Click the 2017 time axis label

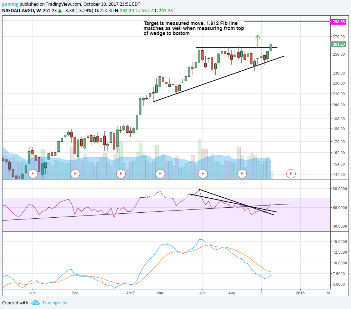pyautogui.click(x=131, y=293)
